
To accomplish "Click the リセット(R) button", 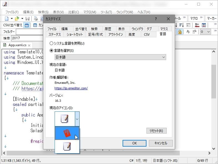I will pyautogui.click(x=156, y=131).
